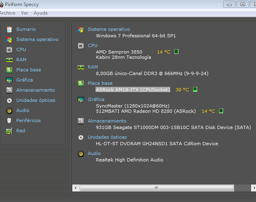The height and width of the screenshot is (202, 256).
Task: Click the green temperature indicator next to 30 °C
Action: 195,89
